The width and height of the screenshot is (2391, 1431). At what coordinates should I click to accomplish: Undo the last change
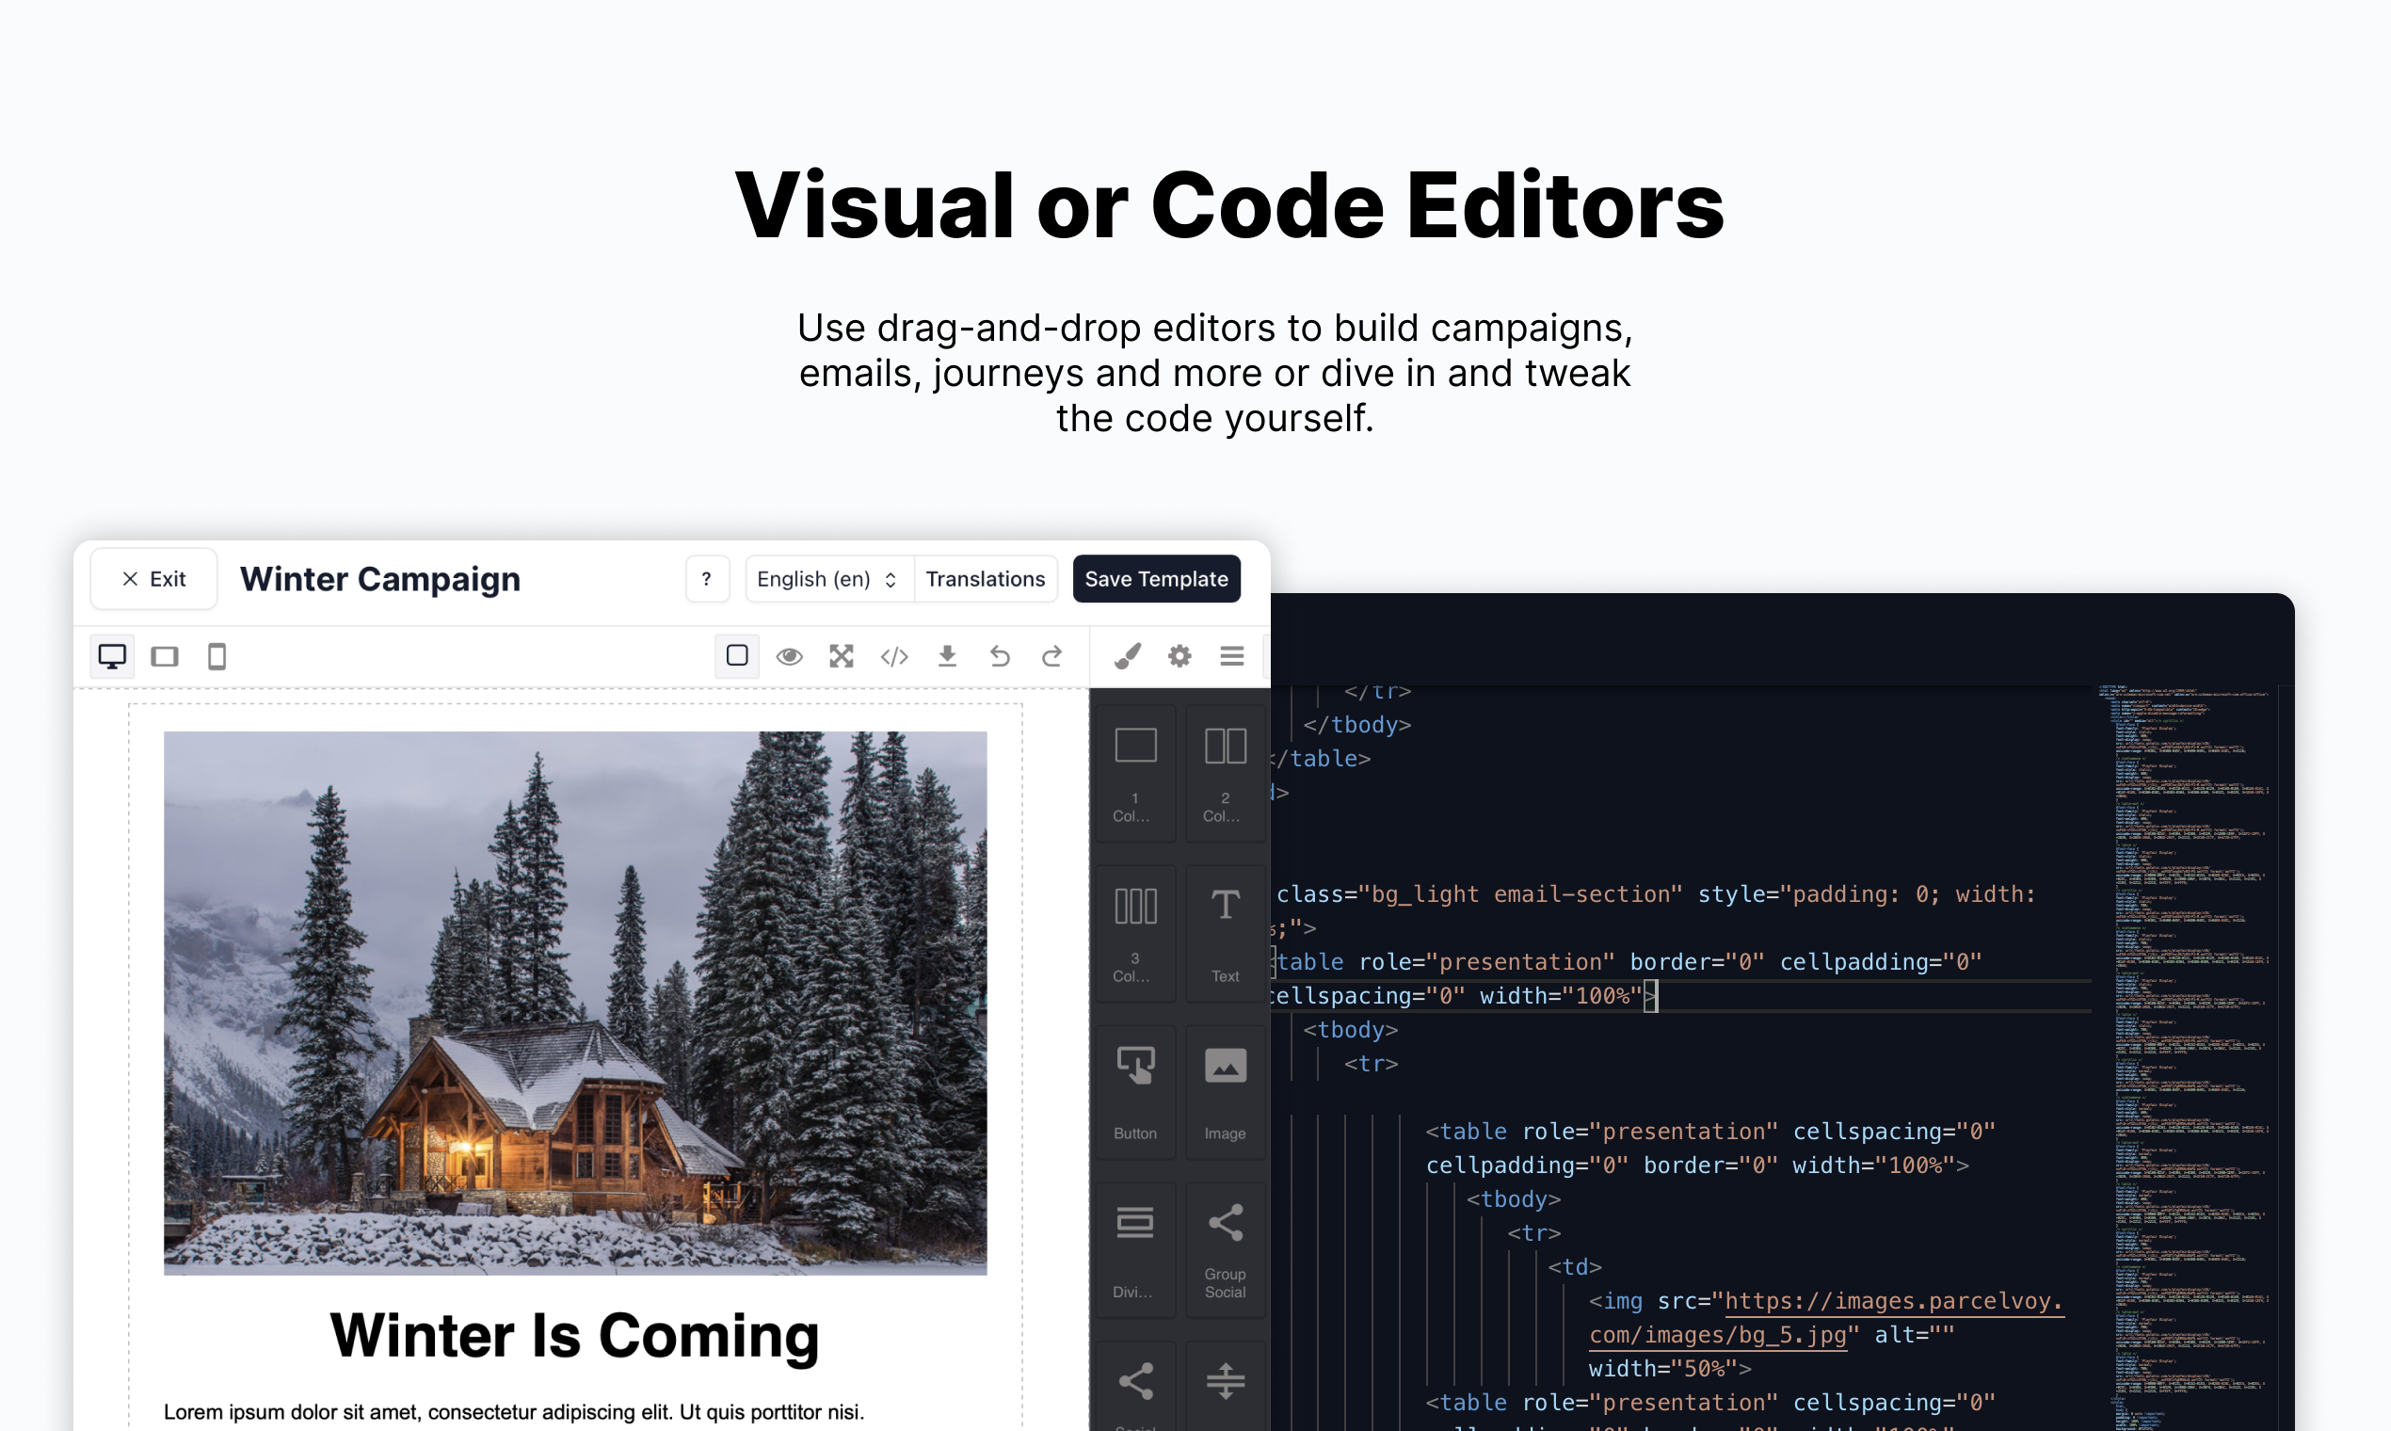coord(1000,657)
